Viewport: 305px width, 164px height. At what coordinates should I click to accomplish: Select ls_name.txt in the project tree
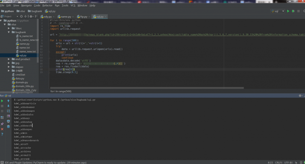(x=24, y=36)
